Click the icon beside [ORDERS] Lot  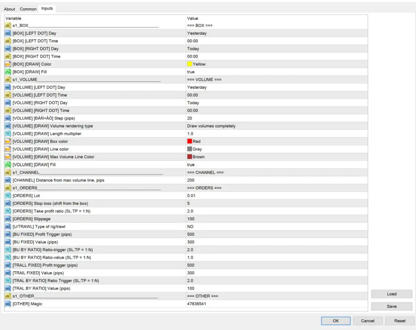point(8,196)
